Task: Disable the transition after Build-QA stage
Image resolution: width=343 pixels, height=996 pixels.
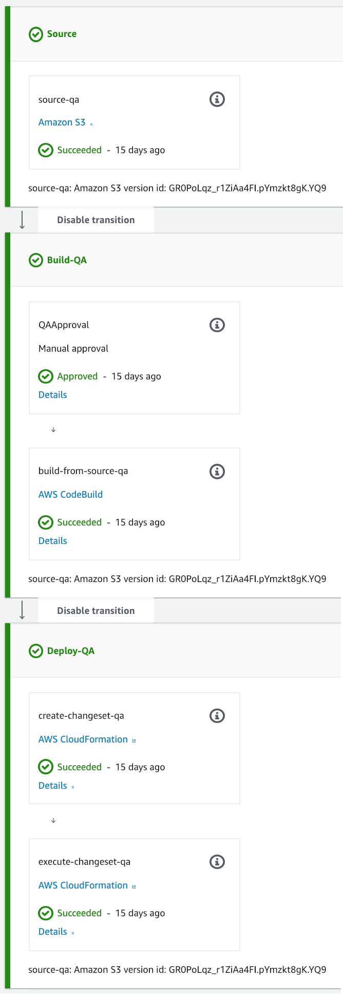Action: tap(96, 610)
